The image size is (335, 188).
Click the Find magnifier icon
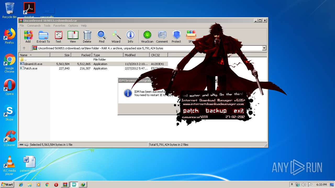102,37
